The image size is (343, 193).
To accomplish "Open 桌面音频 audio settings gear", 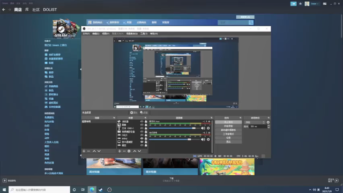I will point(208,139).
